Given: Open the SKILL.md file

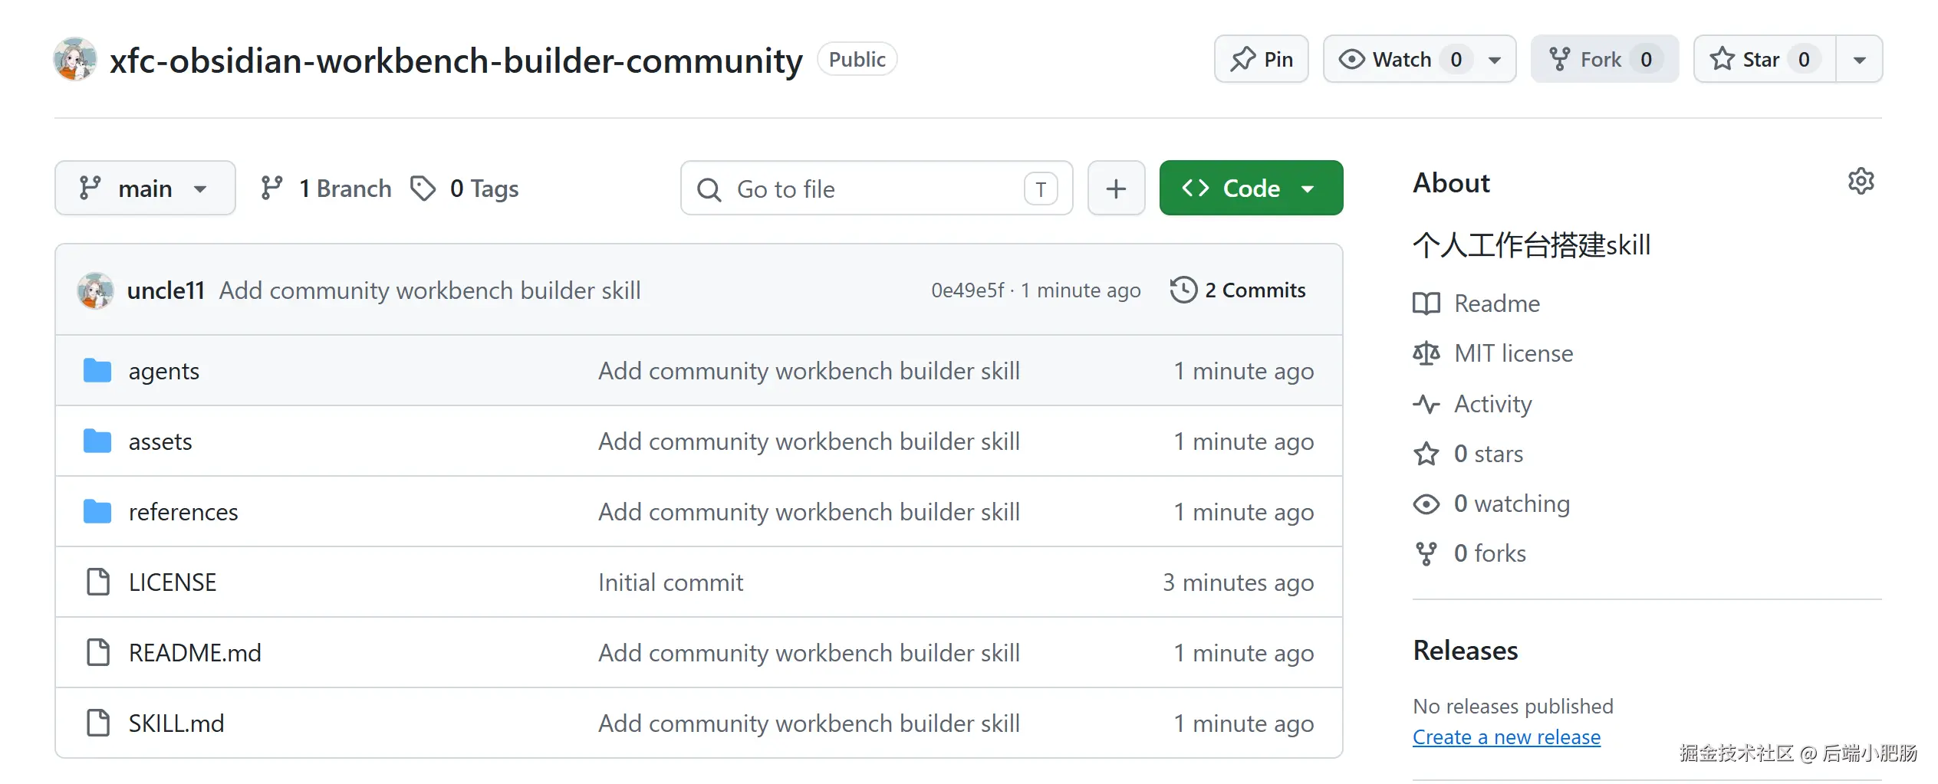Looking at the screenshot, I should 176,723.
